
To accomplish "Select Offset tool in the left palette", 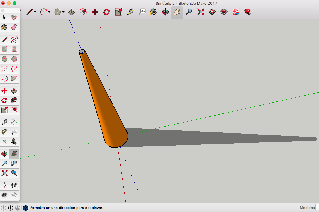I will [x=14, y=110].
